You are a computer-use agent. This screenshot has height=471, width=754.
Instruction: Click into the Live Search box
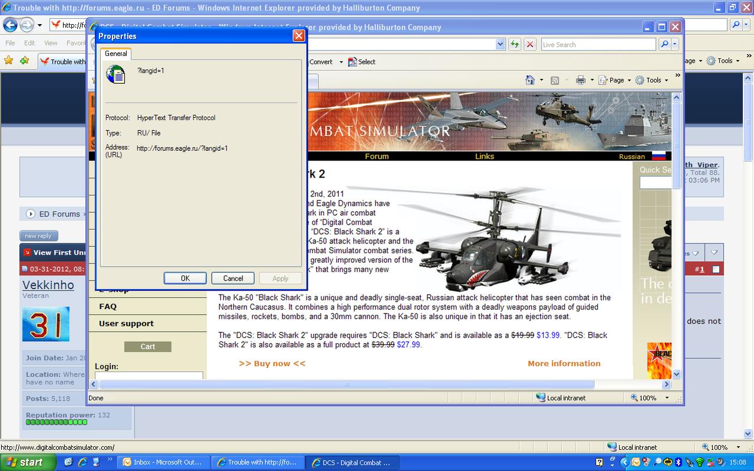pos(598,44)
